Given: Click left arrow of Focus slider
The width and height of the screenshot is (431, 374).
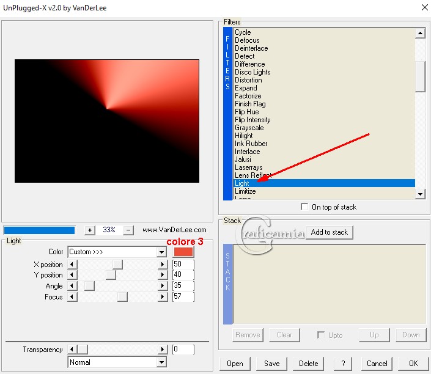Looking at the screenshot, I should pyautogui.click(x=72, y=297).
